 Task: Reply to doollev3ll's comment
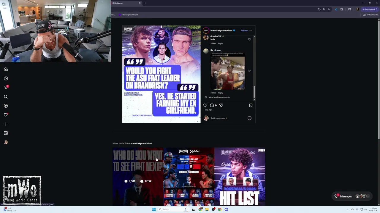tap(220, 43)
